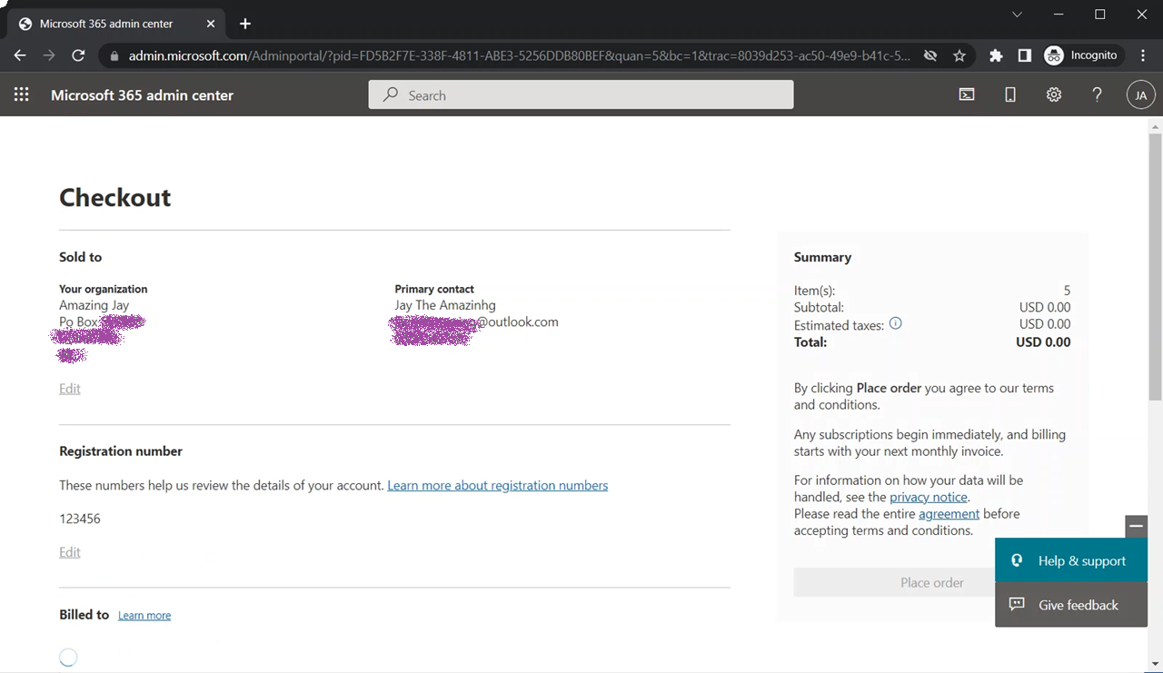This screenshot has height=673, width=1163.
Task: Bookmark this page with star icon
Action: coord(959,55)
